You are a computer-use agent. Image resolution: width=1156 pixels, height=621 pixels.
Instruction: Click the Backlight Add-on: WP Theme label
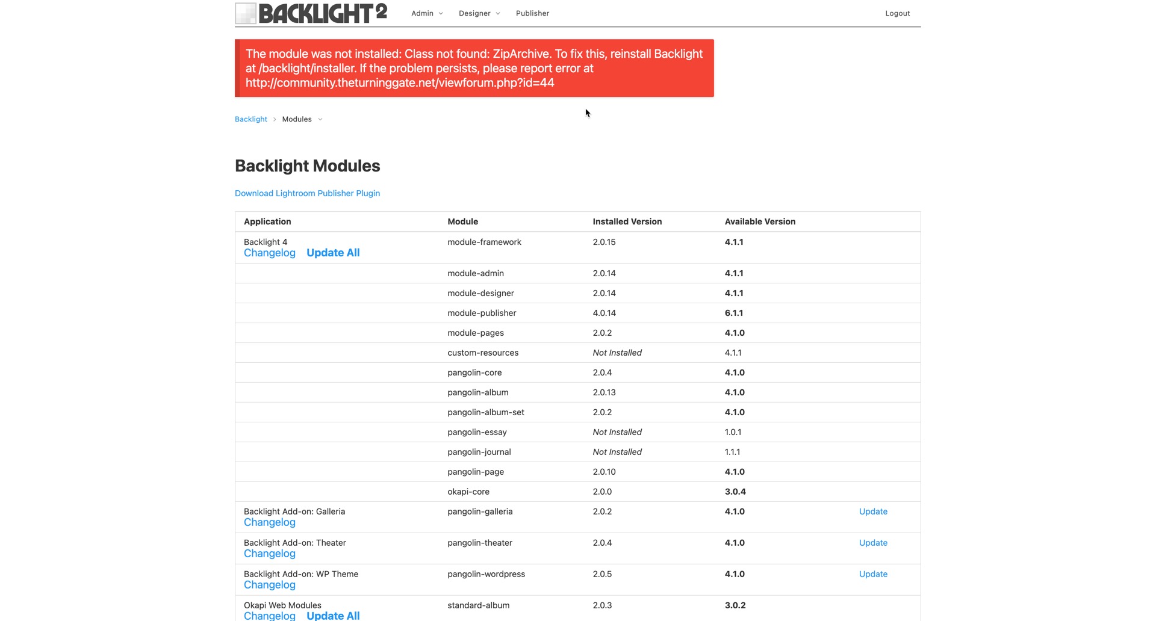point(301,574)
